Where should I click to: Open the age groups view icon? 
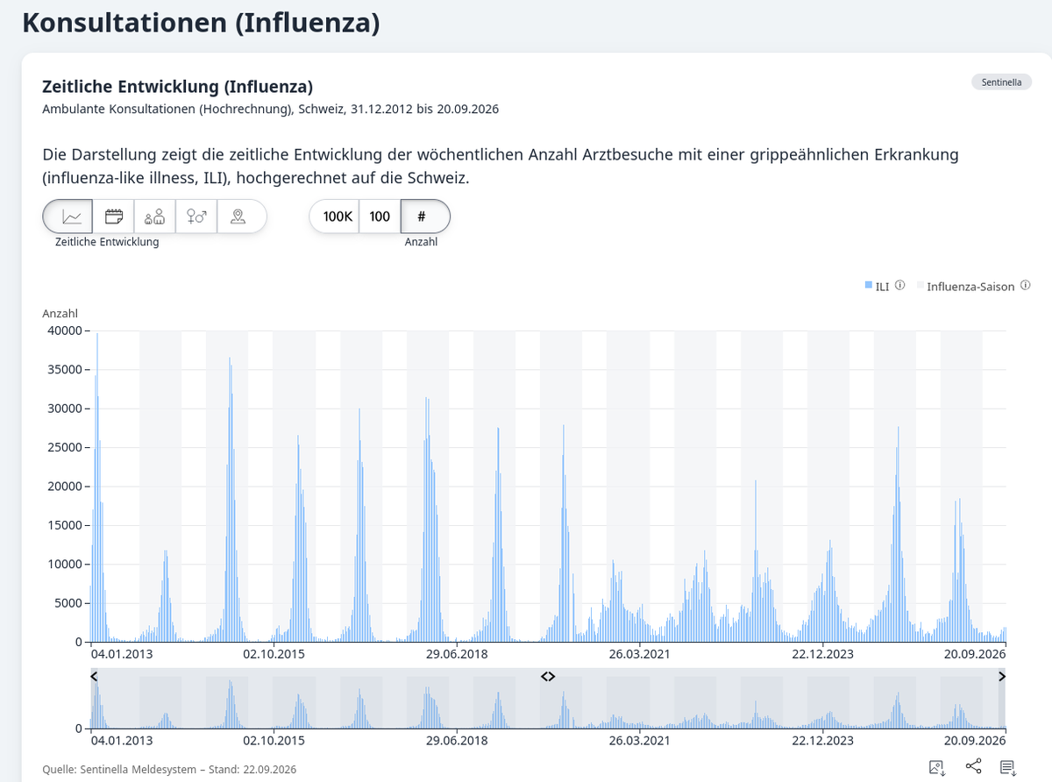(x=155, y=216)
